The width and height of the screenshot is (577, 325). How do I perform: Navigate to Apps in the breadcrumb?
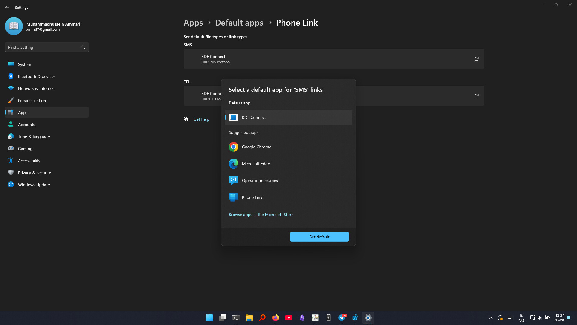pos(193,23)
